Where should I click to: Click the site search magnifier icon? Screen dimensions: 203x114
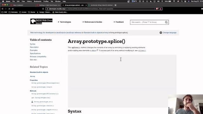click(166, 22)
